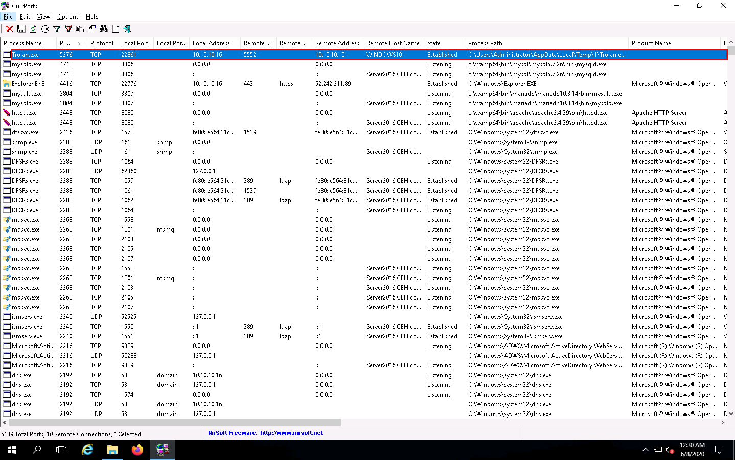Sort by the Process Path column header
This screenshot has height=460, width=735.
[x=547, y=43]
